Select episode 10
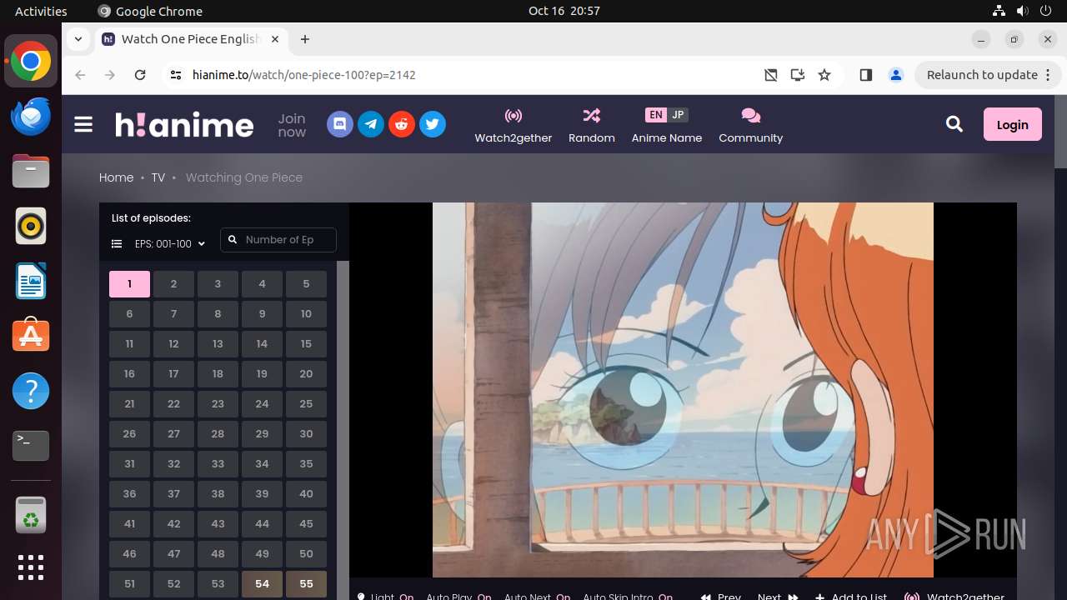The width and height of the screenshot is (1067, 600). [x=306, y=314]
